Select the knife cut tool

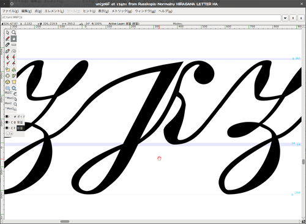point(7,45)
